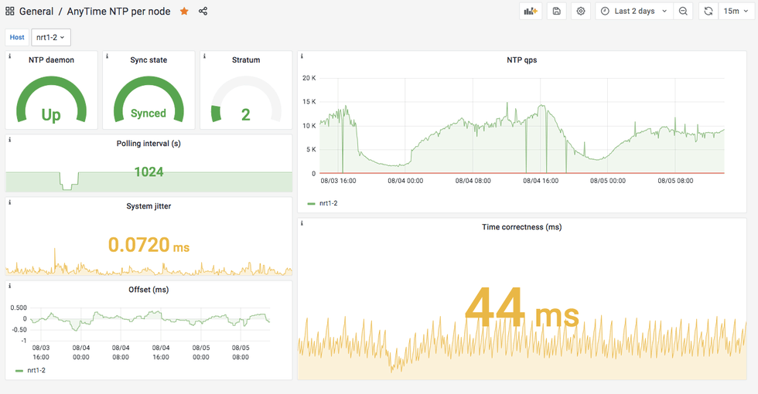This screenshot has width=758, height=394.
Task: Click the NTP qps legend green color swatch
Action: point(311,203)
